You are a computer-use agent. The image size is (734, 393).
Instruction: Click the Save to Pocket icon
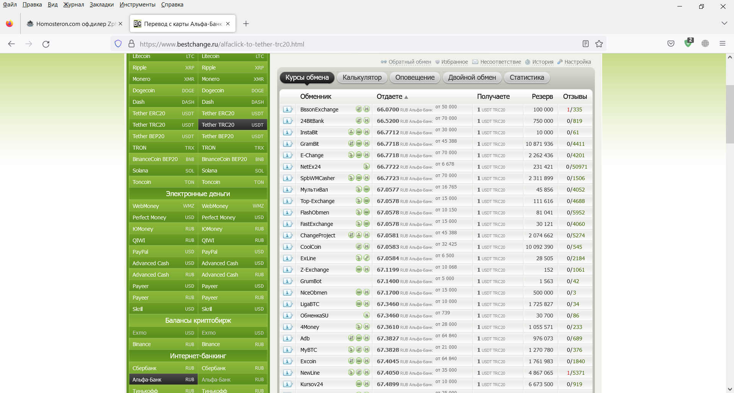pos(671,44)
